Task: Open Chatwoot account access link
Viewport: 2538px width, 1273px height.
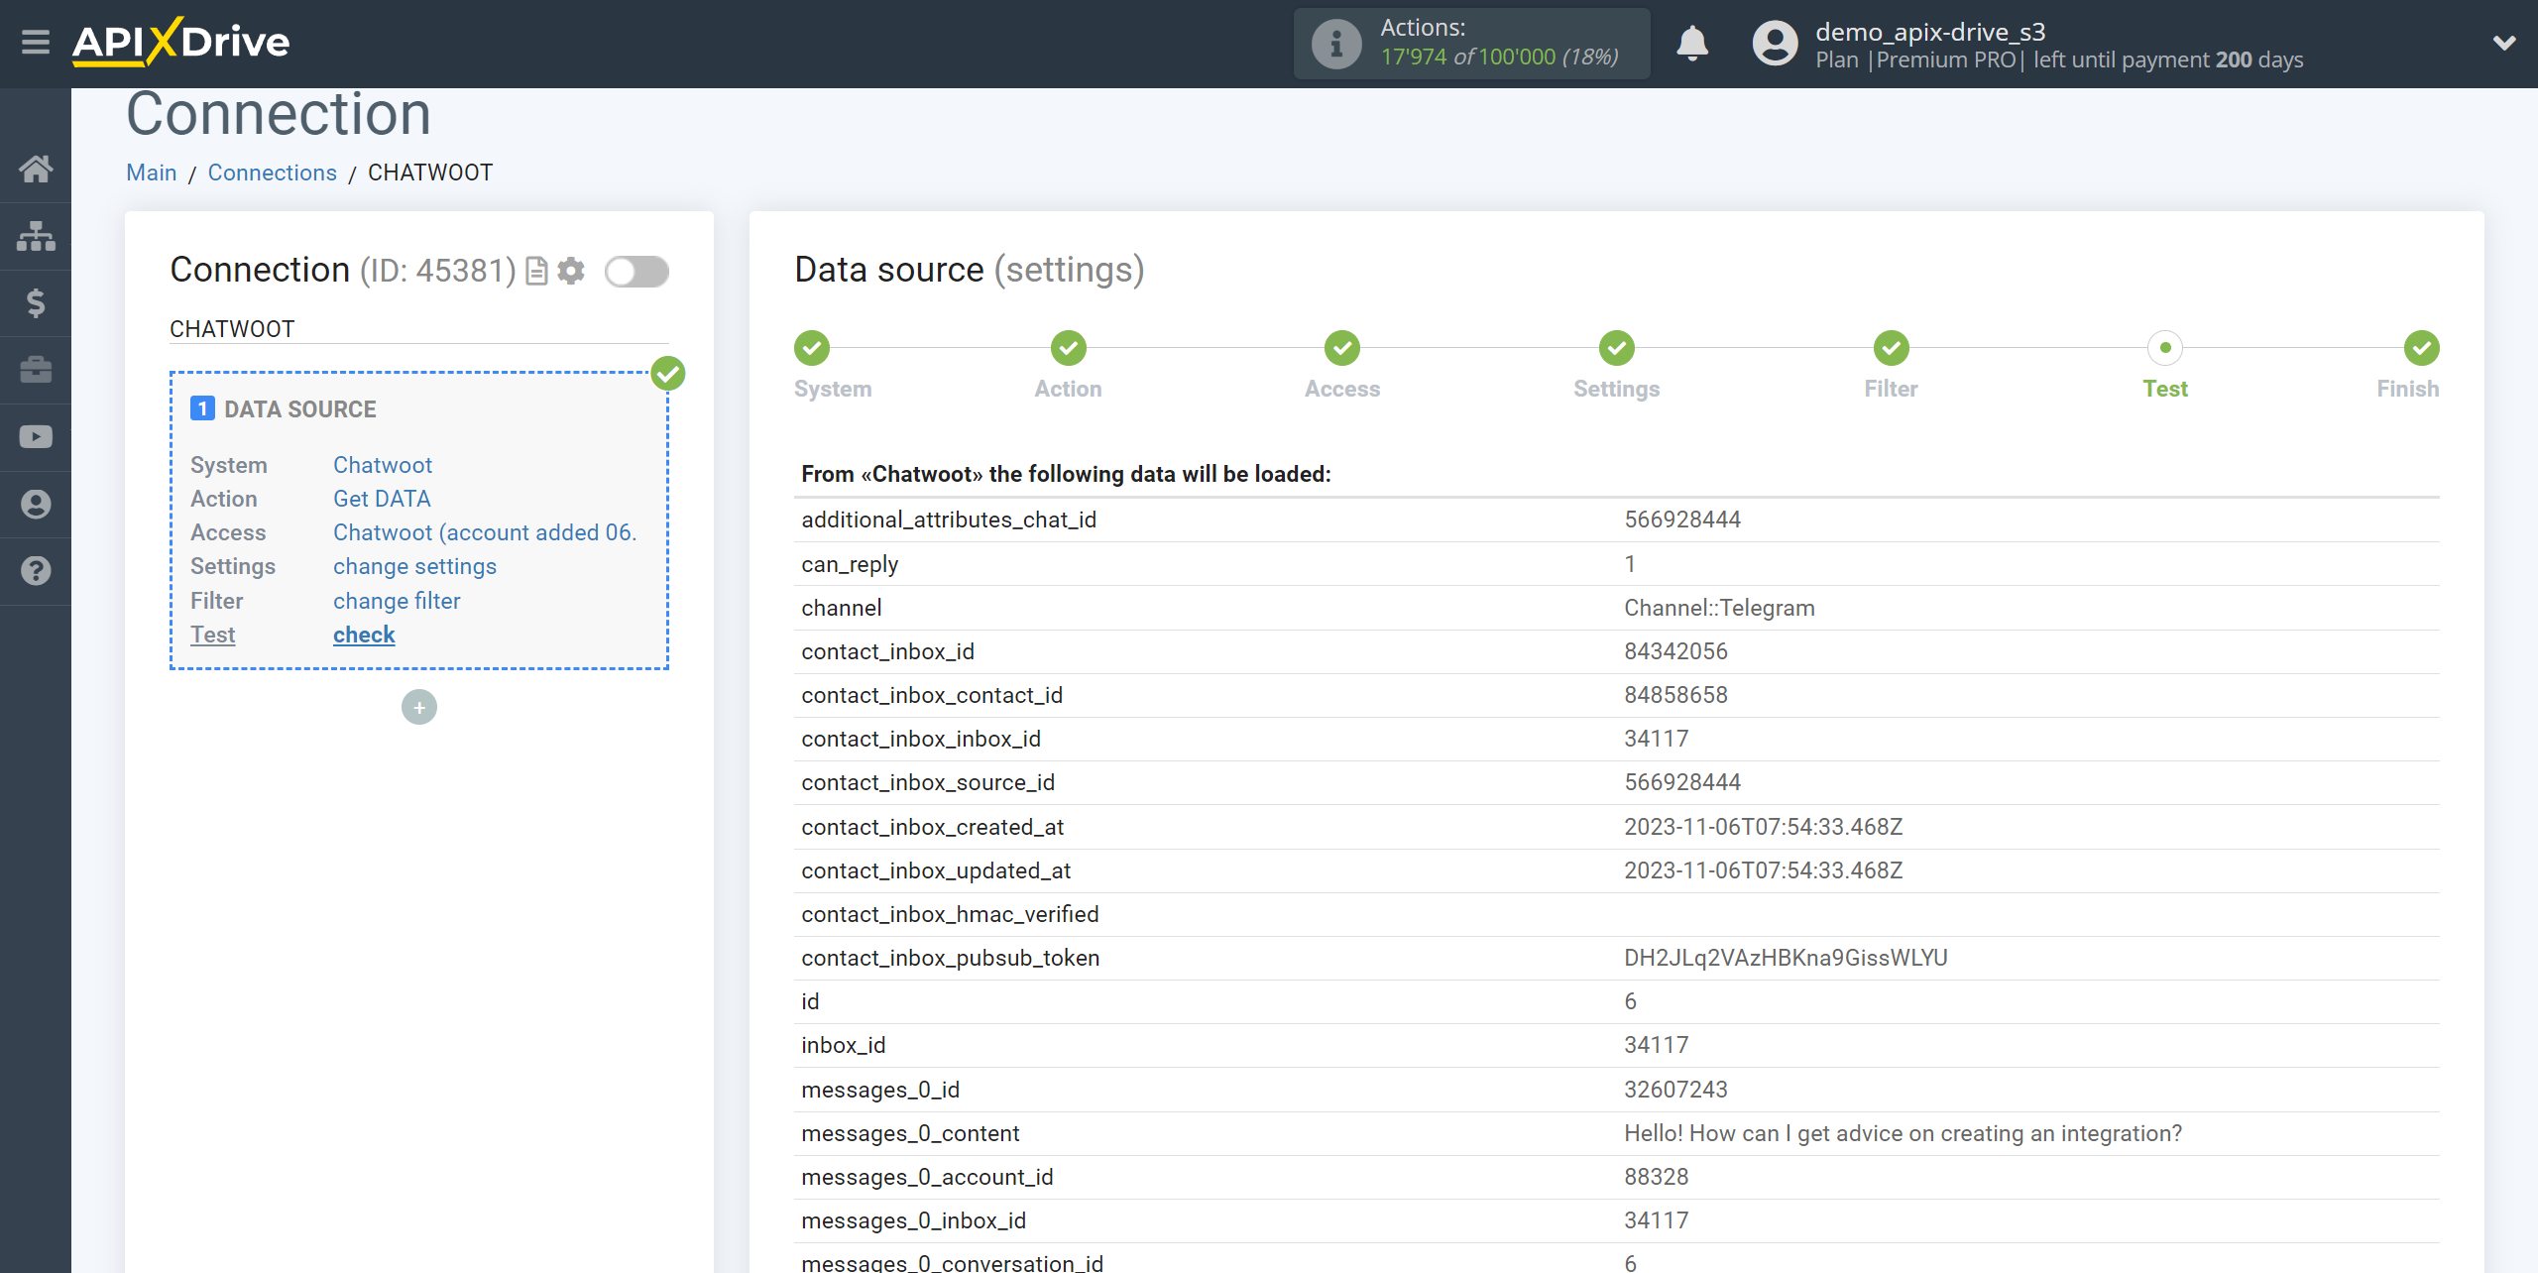Action: (x=485, y=532)
